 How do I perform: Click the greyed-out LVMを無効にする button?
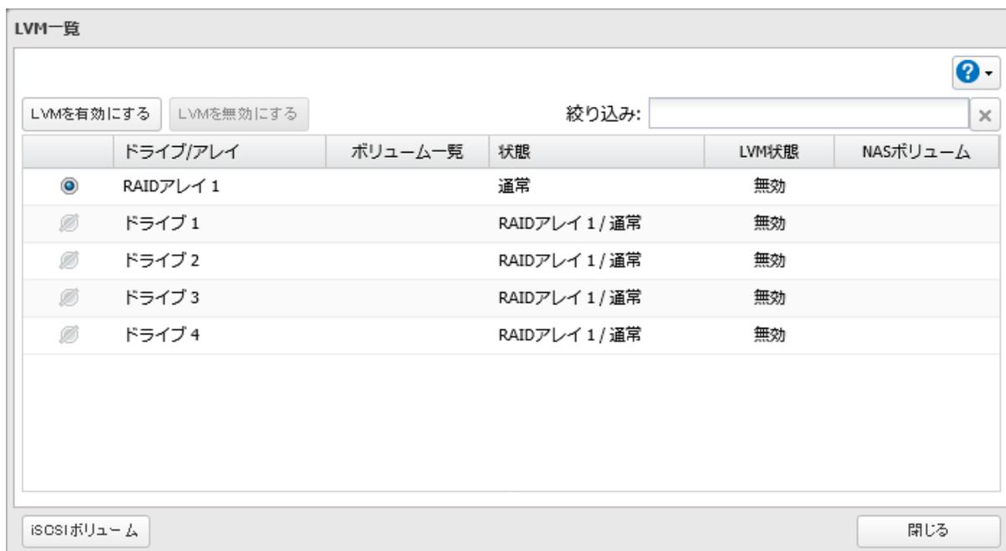[x=239, y=111]
